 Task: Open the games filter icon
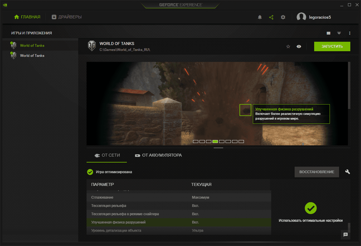pos(339,33)
